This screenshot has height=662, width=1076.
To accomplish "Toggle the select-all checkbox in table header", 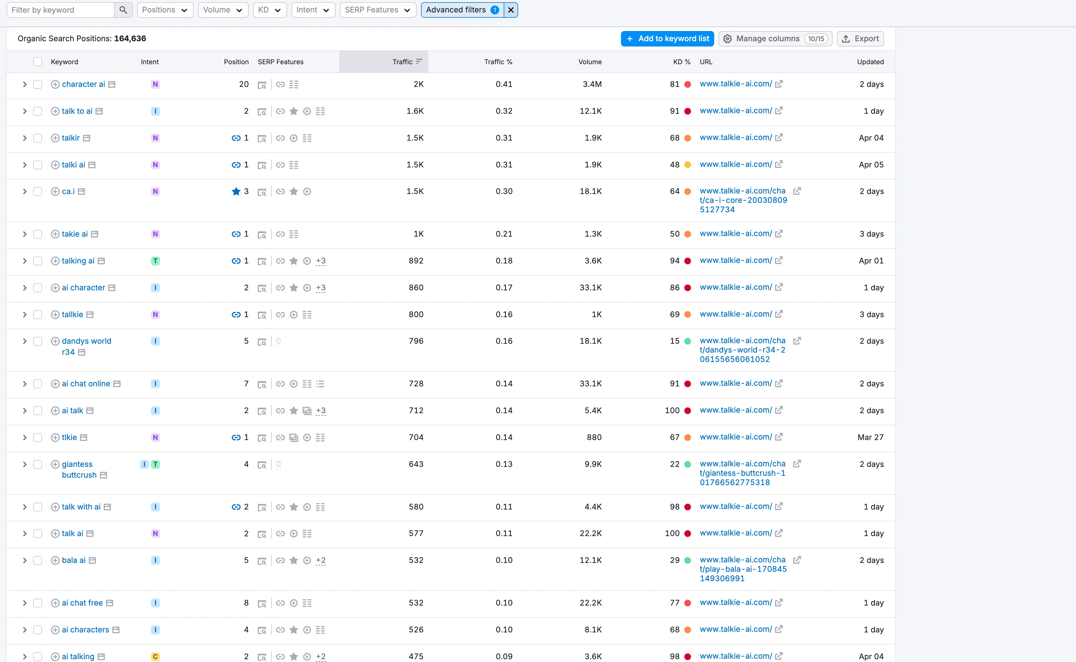I will [38, 62].
